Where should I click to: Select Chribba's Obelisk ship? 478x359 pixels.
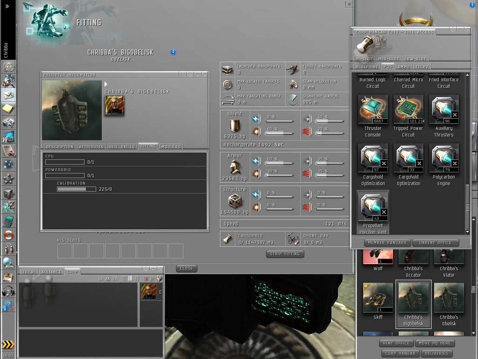tap(449, 304)
